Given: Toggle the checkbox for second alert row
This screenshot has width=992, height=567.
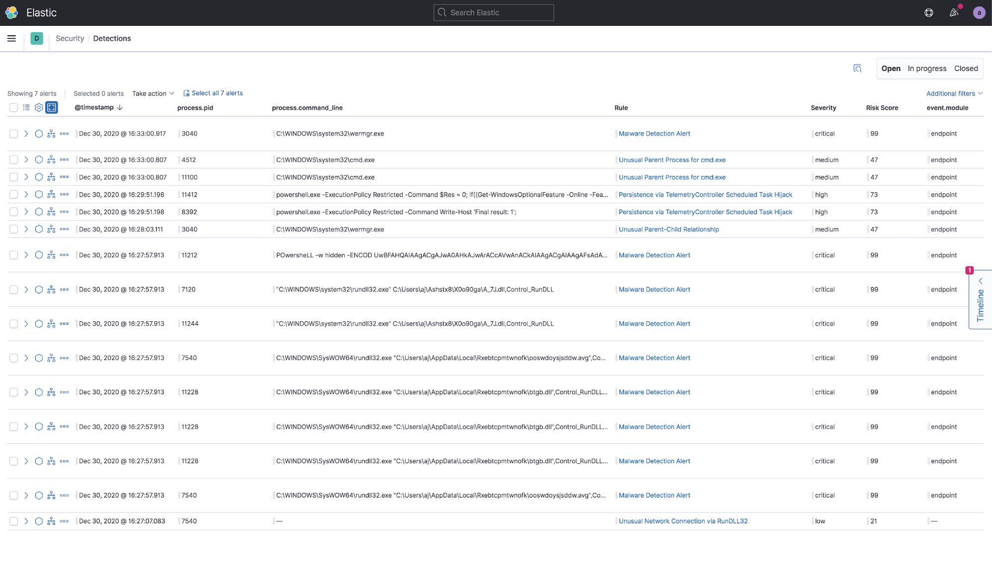Looking at the screenshot, I should click(x=13, y=159).
